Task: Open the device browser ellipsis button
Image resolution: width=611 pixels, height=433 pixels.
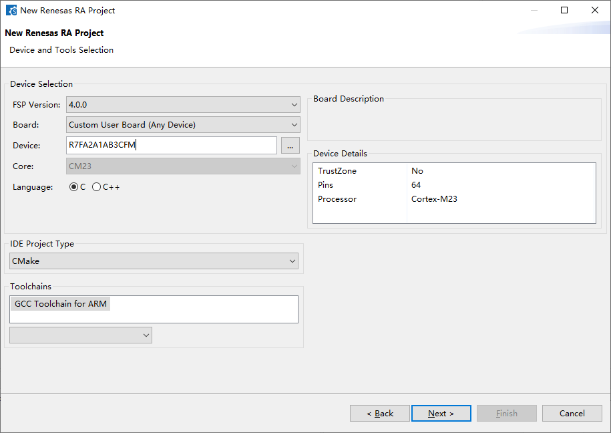Action: click(x=290, y=146)
